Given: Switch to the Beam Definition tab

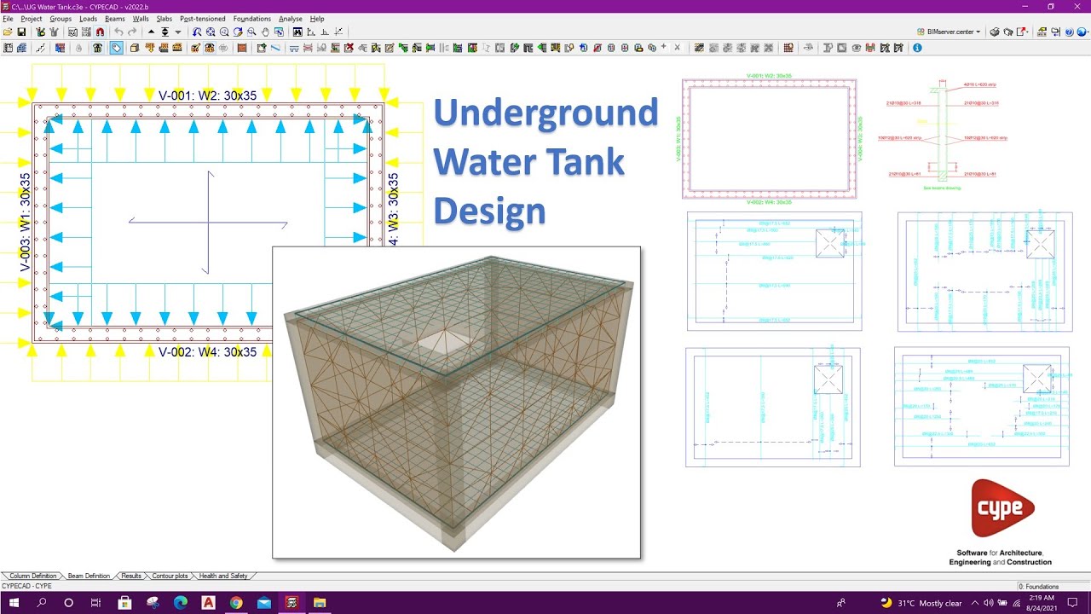Looking at the screenshot, I should tap(89, 576).
